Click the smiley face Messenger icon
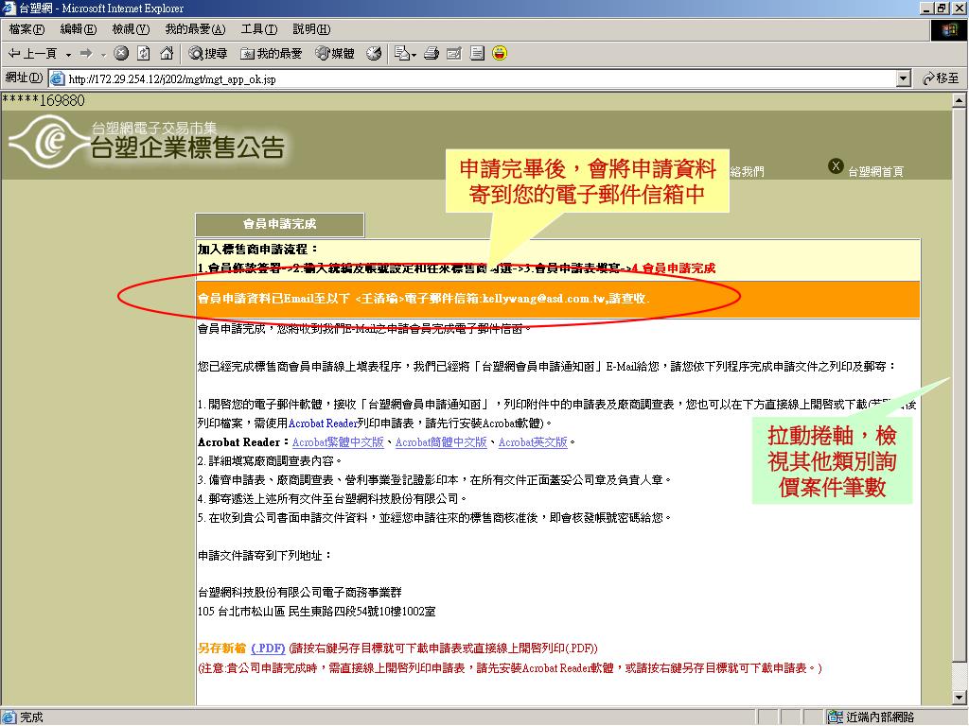 (500, 54)
